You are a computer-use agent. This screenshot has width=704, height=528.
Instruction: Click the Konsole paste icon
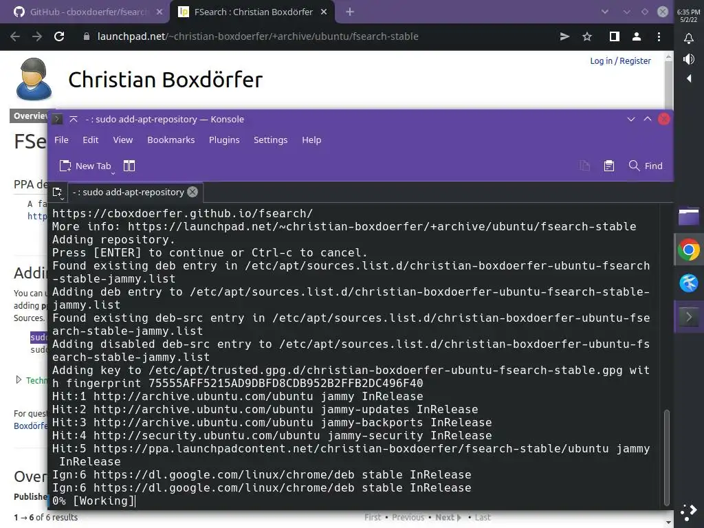click(609, 166)
